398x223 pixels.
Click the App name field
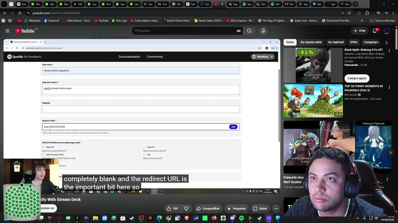click(141, 71)
